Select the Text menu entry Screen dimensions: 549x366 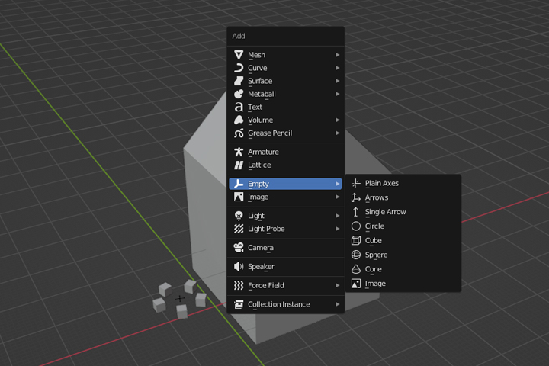pyautogui.click(x=285, y=107)
